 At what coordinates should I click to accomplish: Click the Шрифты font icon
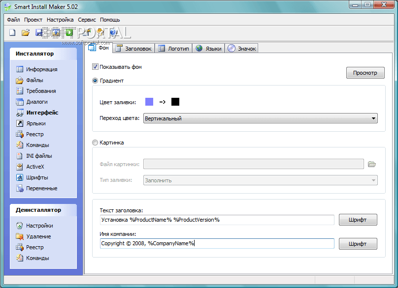[x=20, y=177]
